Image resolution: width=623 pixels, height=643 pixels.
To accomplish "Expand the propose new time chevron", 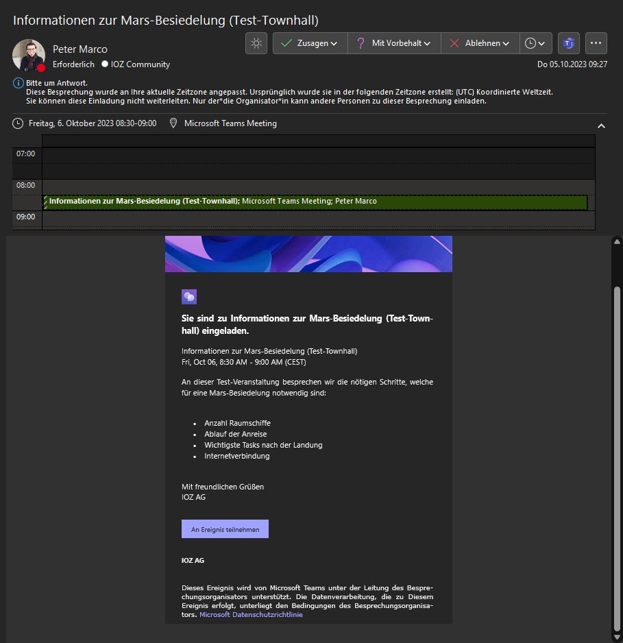I will [x=541, y=43].
